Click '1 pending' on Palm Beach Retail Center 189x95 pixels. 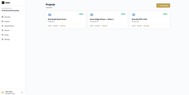pyautogui.click(x=62, y=26)
